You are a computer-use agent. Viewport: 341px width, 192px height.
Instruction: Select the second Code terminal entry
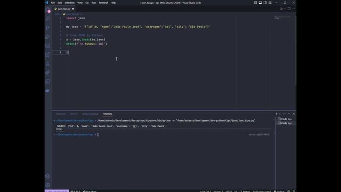(x=286, y=123)
